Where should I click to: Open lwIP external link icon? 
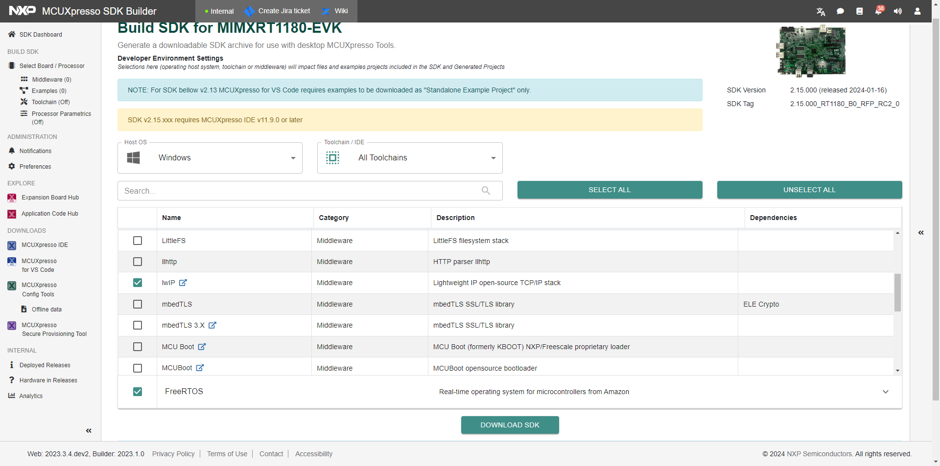point(183,283)
